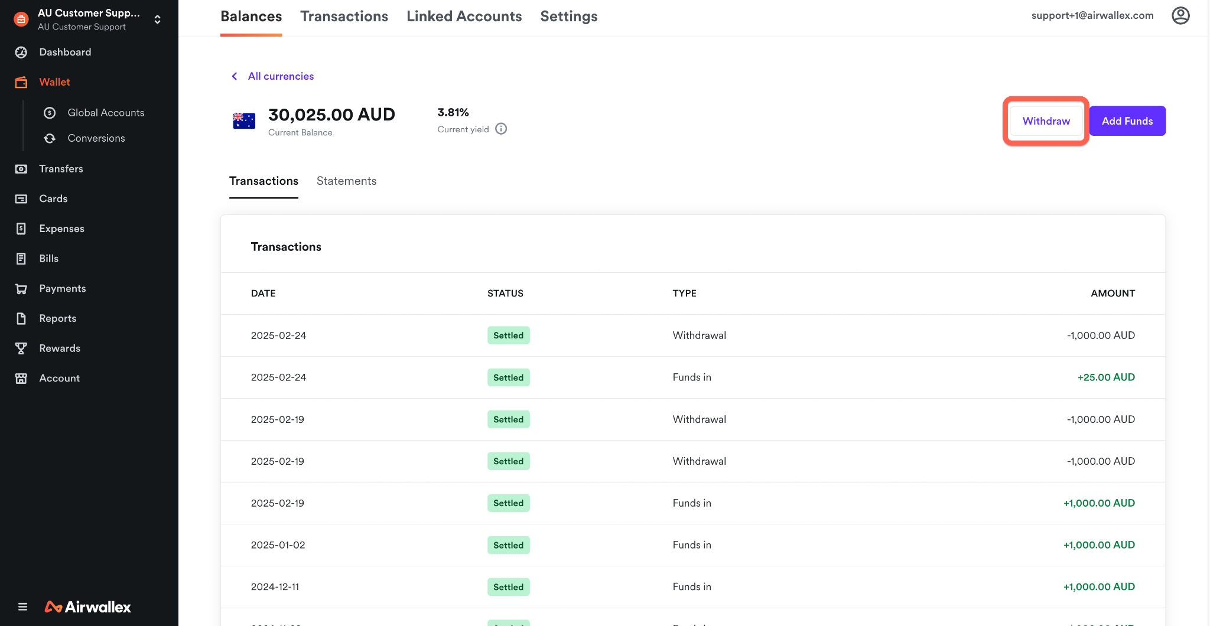Open the Transactions top tab
This screenshot has width=1210, height=626.
(x=344, y=17)
